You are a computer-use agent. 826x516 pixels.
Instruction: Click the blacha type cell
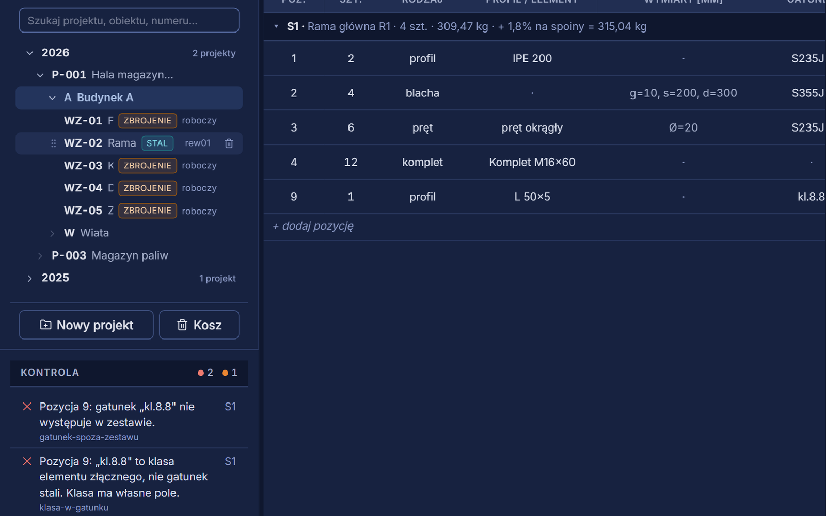click(x=422, y=93)
